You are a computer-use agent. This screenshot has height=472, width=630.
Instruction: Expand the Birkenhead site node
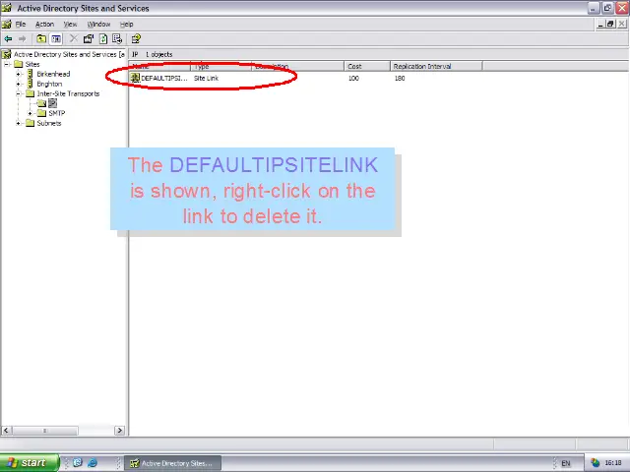pos(18,74)
